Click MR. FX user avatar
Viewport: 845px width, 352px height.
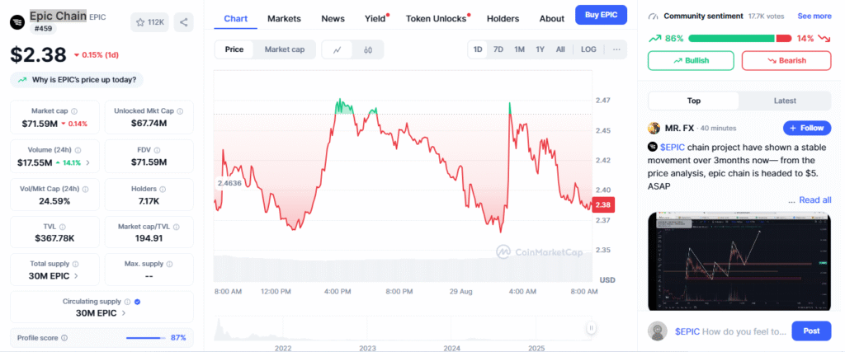click(654, 128)
